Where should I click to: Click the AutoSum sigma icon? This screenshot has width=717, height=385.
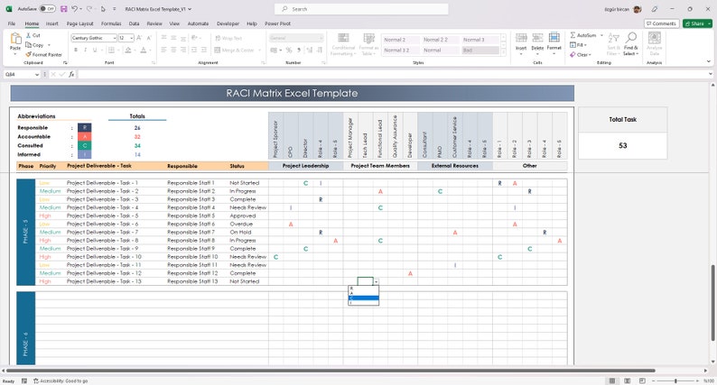pyautogui.click(x=573, y=35)
